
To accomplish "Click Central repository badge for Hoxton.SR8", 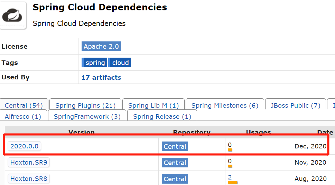I will coord(175,179).
